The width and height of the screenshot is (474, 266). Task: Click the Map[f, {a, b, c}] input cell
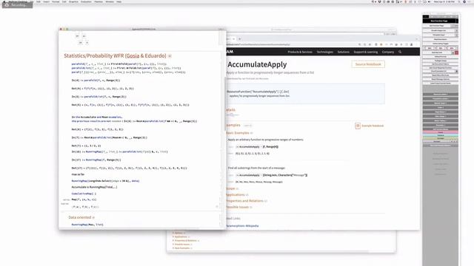click(84, 199)
